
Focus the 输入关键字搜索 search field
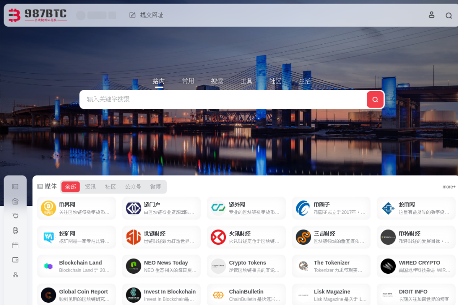coord(224,99)
